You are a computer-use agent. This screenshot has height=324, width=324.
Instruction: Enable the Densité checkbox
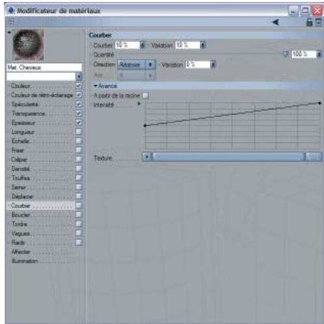pos(79,169)
